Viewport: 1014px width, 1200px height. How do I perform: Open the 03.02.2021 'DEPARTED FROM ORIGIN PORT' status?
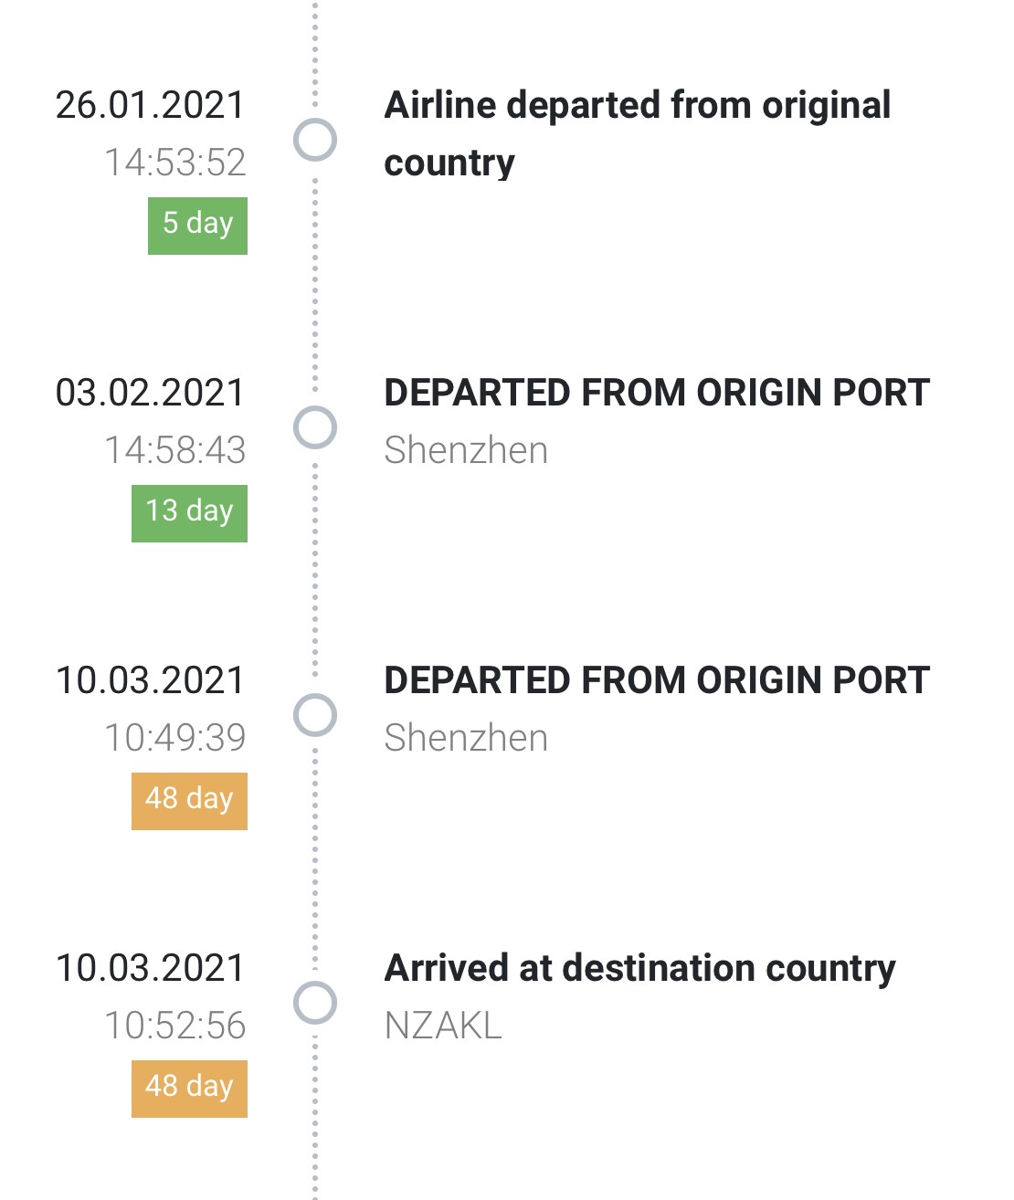657,393
